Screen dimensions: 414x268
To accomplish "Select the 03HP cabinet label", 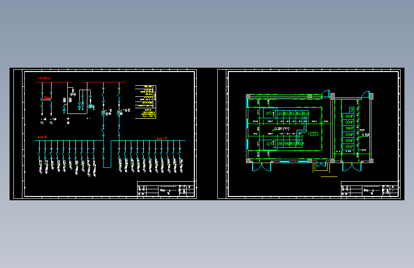I will coord(350,134).
